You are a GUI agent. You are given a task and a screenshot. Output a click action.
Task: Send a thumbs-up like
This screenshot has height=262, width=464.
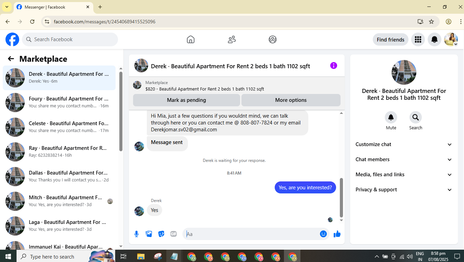point(337,234)
